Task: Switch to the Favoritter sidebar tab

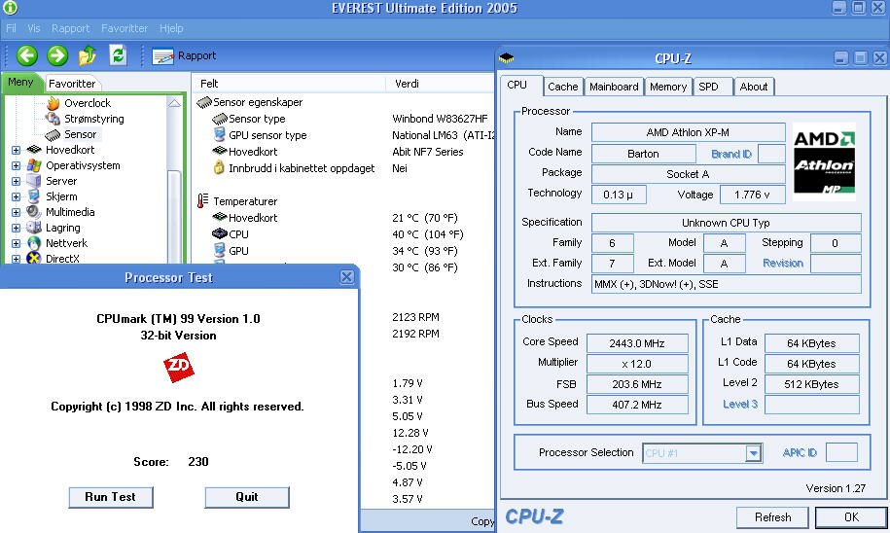Action: point(72,84)
